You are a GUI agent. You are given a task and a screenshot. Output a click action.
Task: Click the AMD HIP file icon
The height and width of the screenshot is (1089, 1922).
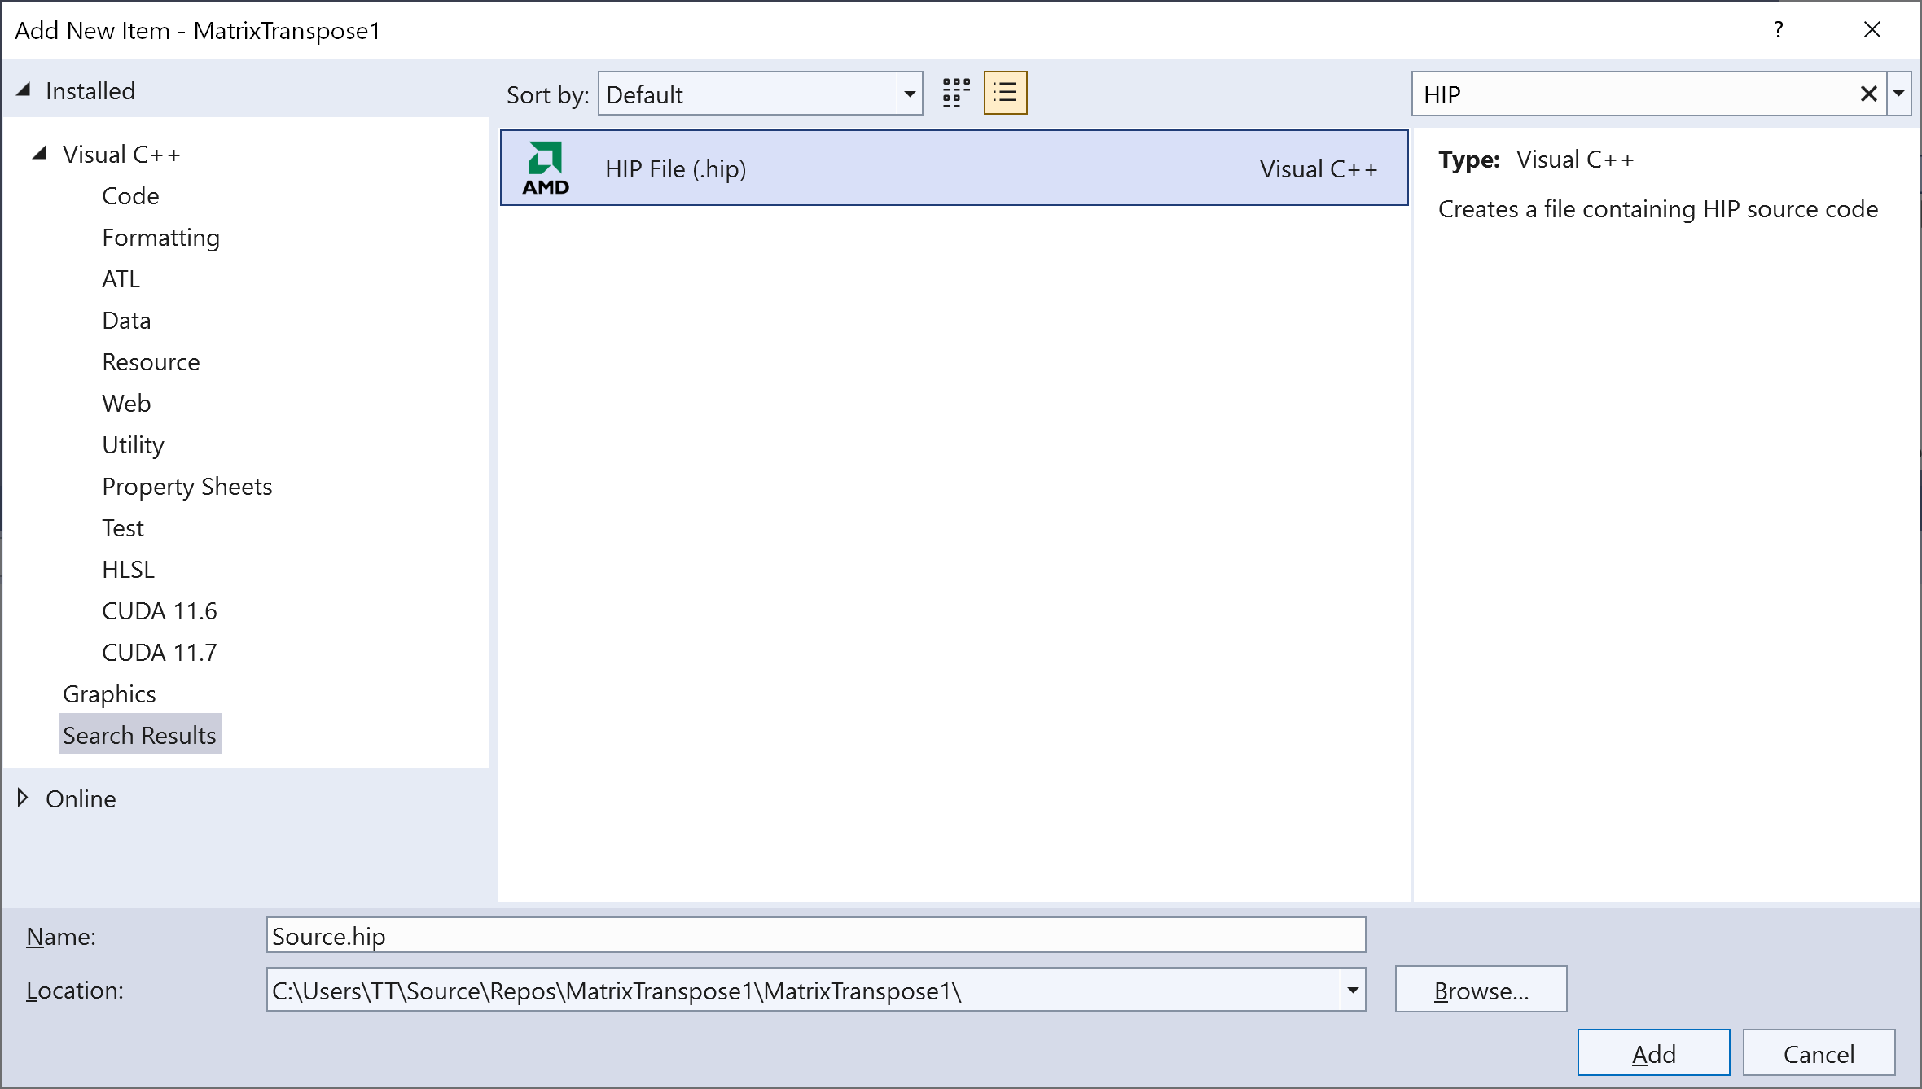point(546,168)
